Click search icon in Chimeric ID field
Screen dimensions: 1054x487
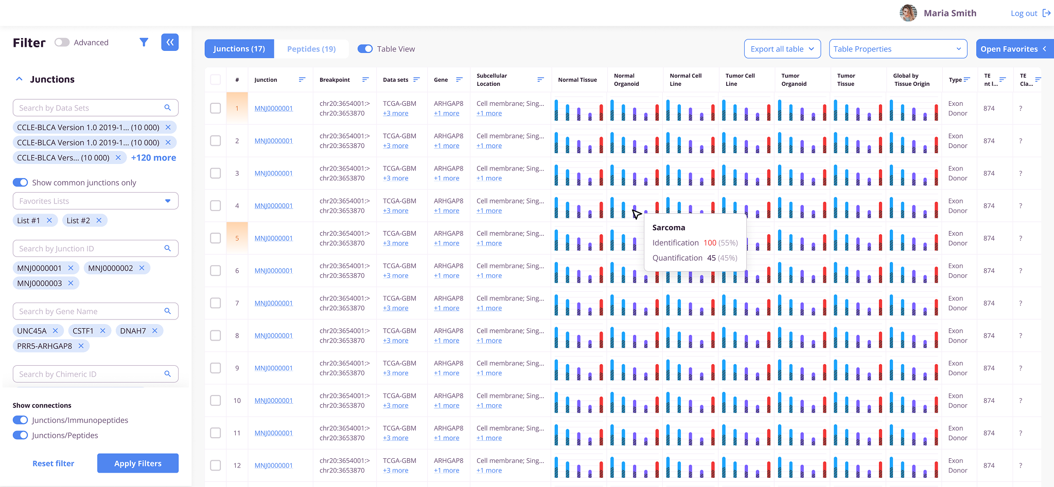pos(167,374)
